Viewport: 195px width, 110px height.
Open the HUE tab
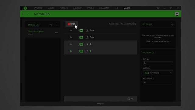[x=116, y=8]
